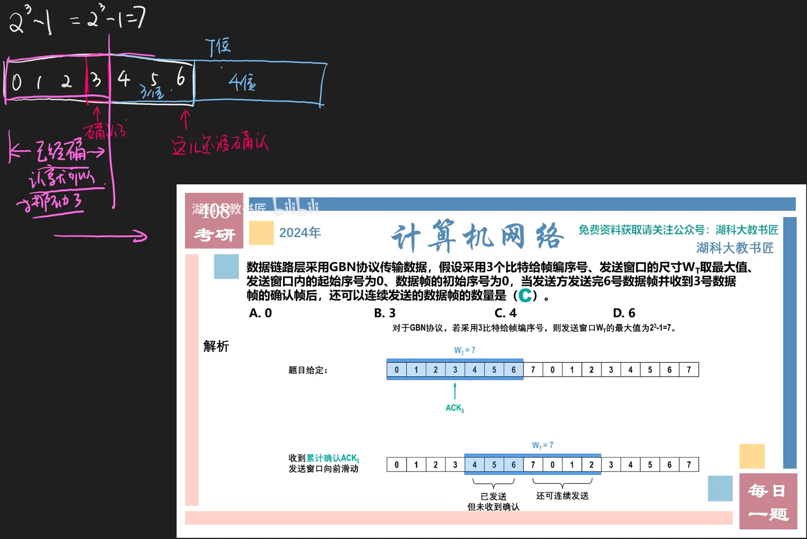Select answer option B. 3
807x539 pixels.
[x=385, y=313]
